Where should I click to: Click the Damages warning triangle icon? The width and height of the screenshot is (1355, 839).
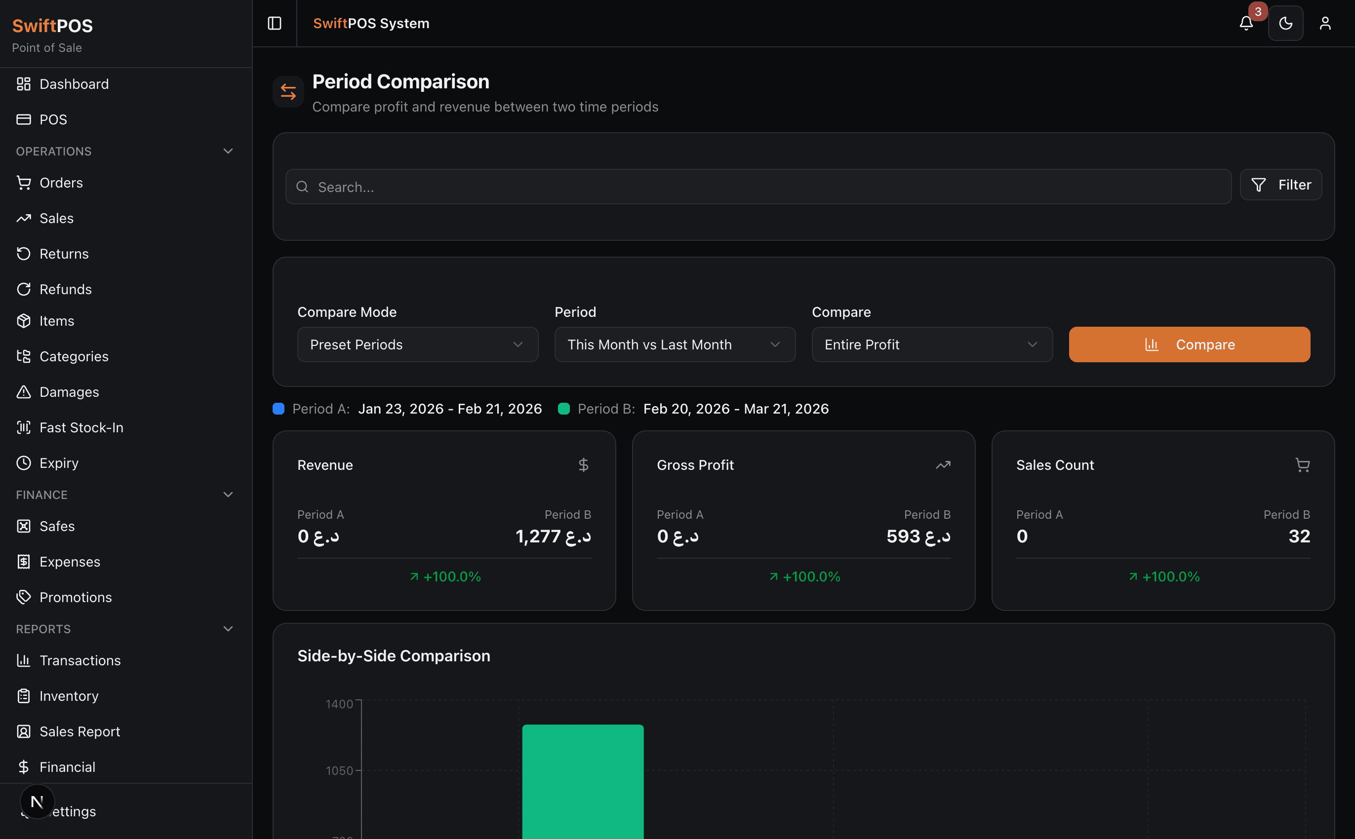click(x=23, y=392)
